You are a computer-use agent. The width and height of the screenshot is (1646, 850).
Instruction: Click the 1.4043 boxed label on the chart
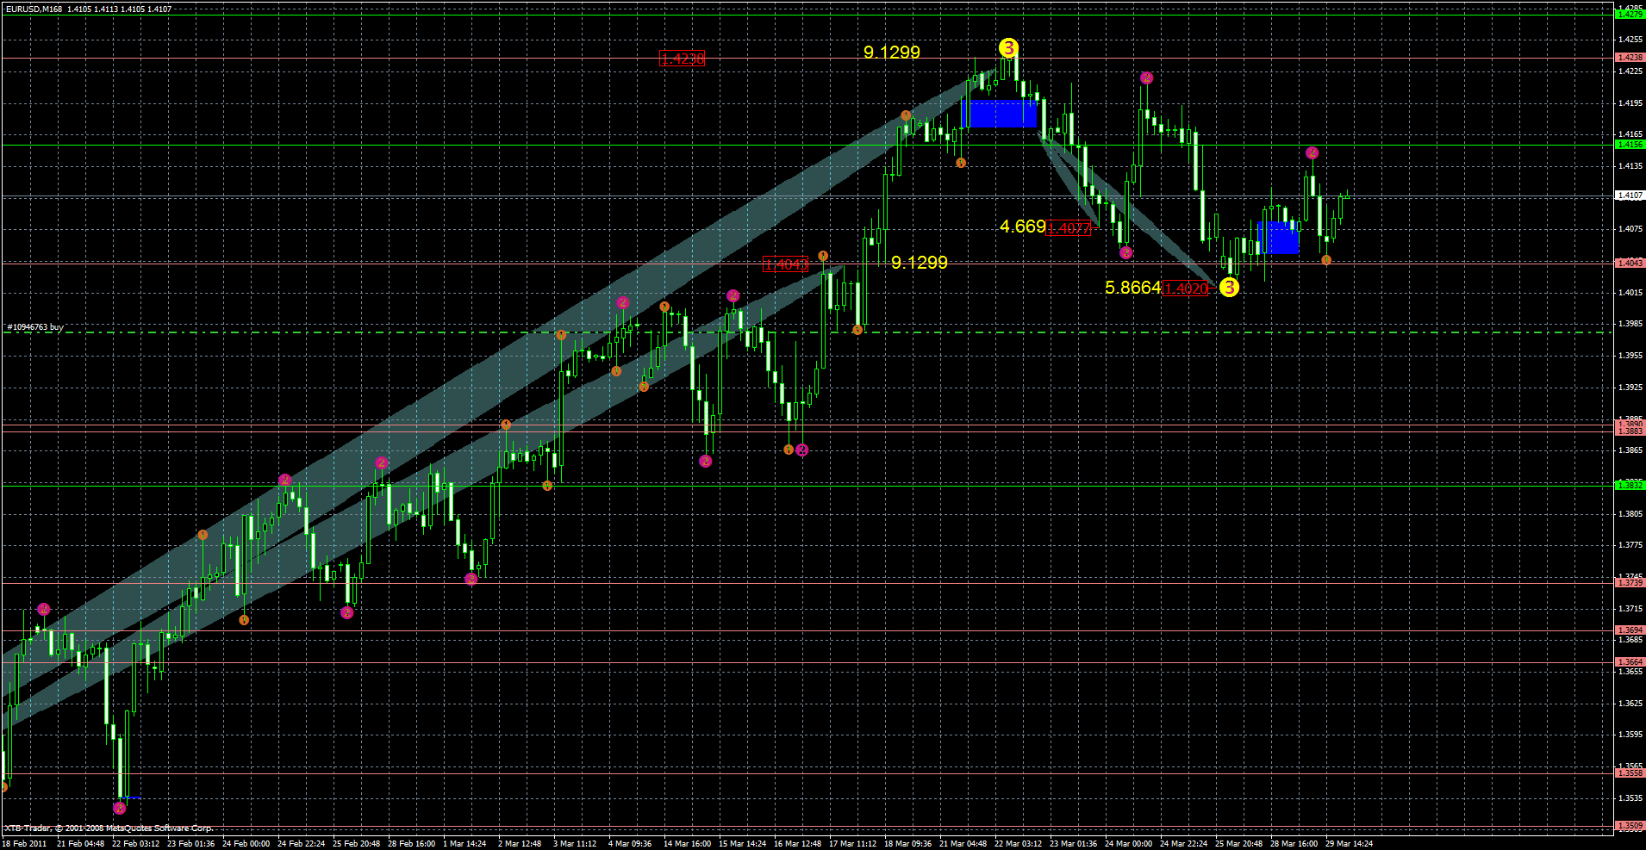point(785,264)
